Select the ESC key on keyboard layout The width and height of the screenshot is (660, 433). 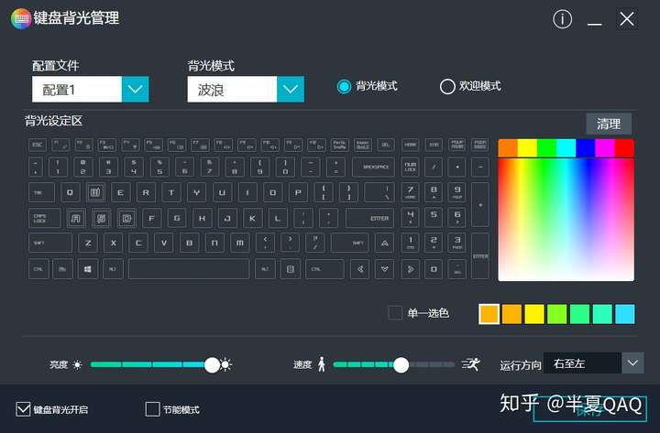point(38,145)
